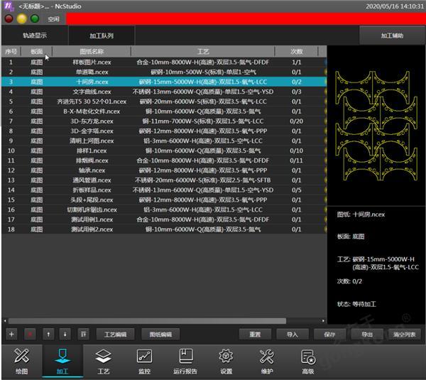Move the selected task down

65,334
